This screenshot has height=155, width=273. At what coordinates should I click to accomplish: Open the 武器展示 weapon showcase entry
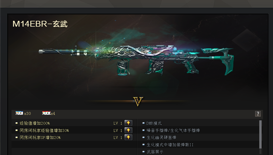[x=155, y=152]
